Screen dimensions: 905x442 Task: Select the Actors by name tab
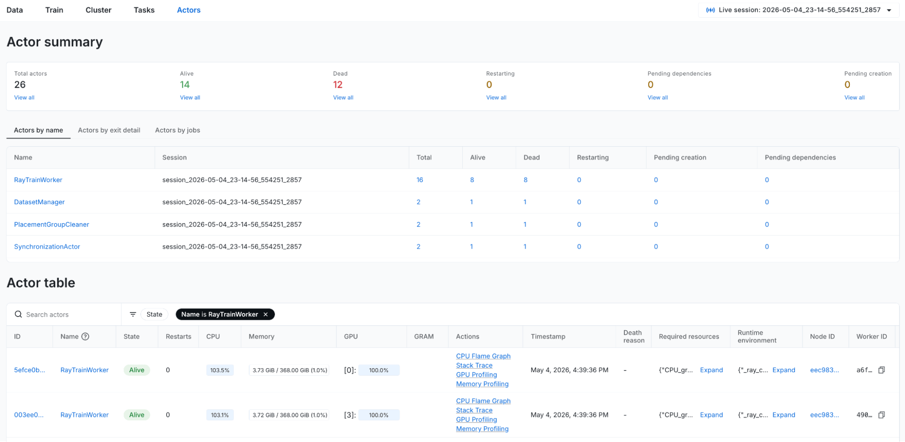coord(38,130)
